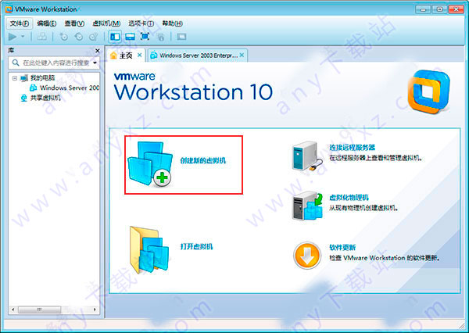Click the manage snapshots toolbar icon
469x333 pixels.
pyautogui.click(x=94, y=37)
